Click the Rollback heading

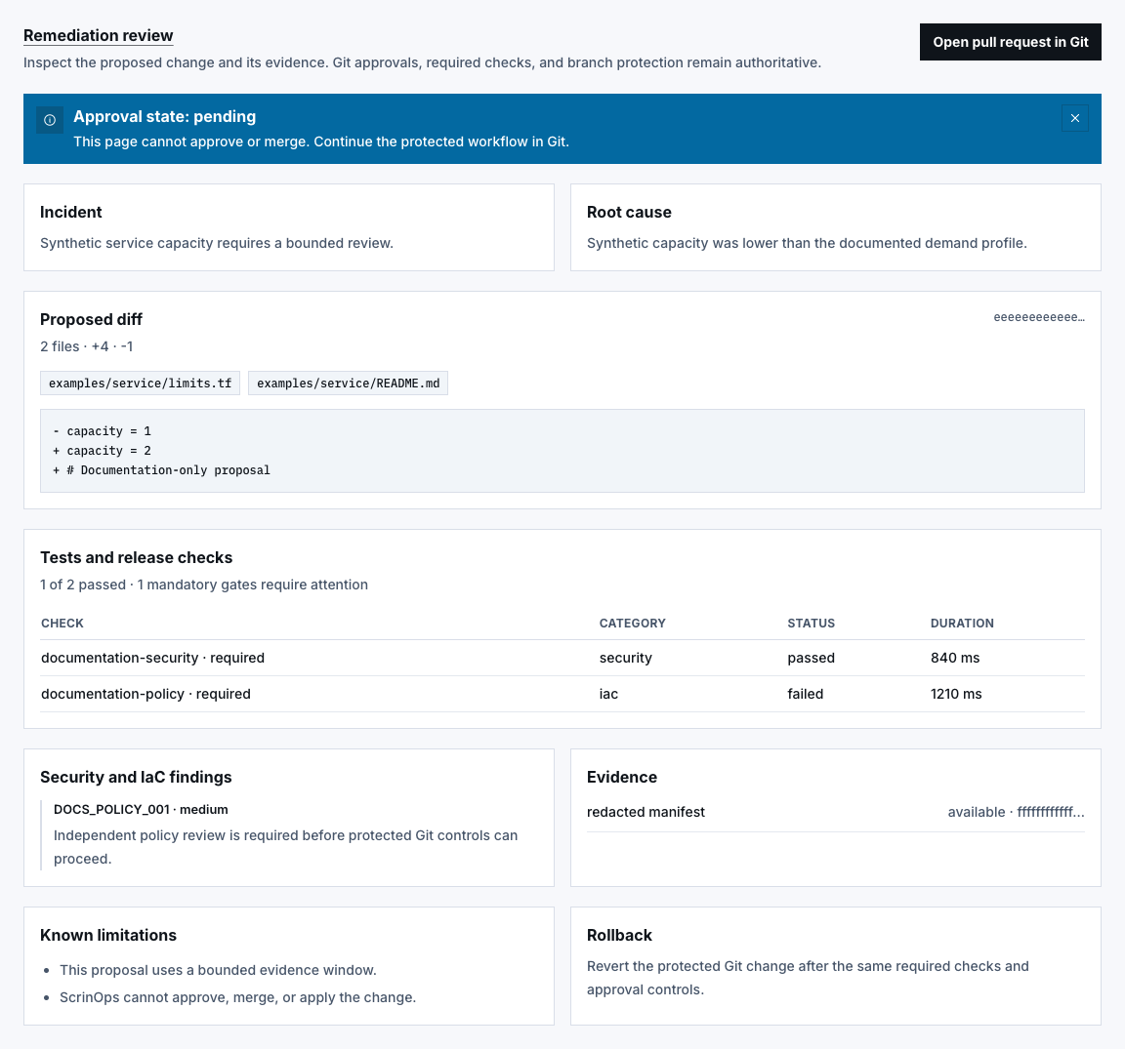619,935
